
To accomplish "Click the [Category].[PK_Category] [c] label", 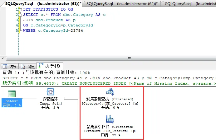I will click(110, 104).
